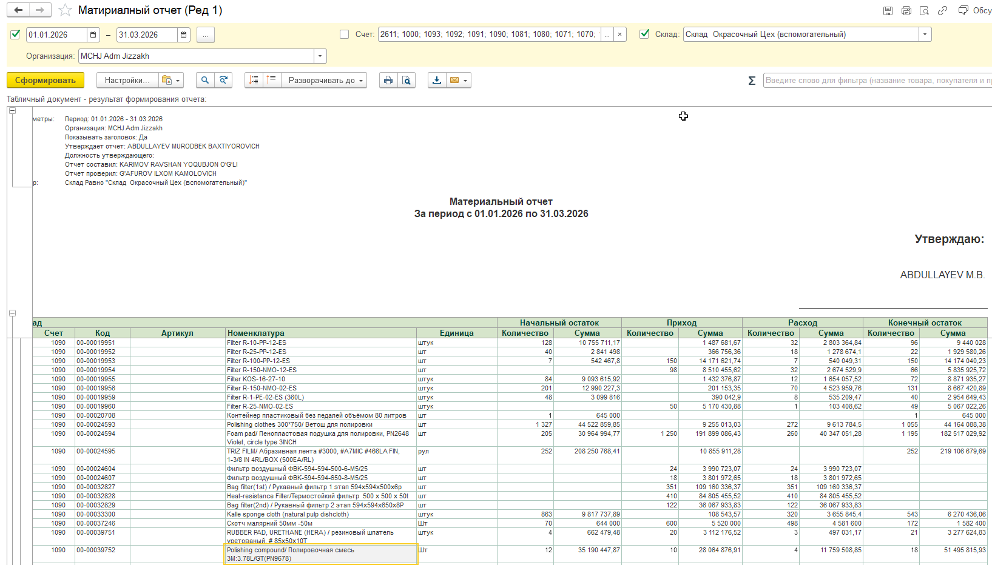Collapse all groups with the down-arrow list icon
The width and height of the screenshot is (992, 565).
point(254,80)
